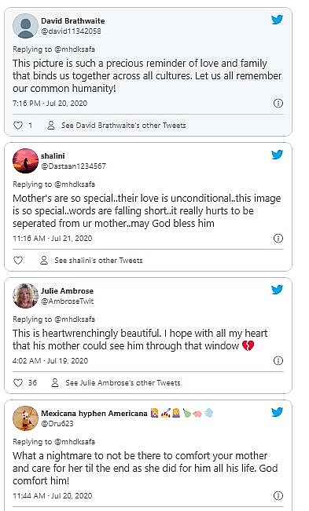Click Twitter bird icon on Mexicana hyphen Americana tweet
The width and height of the screenshot is (309, 511).
[x=277, y=412]
